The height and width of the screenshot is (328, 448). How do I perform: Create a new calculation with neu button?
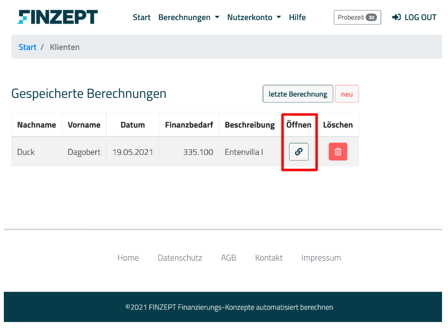pyautogui.click(x=347, y=94)
